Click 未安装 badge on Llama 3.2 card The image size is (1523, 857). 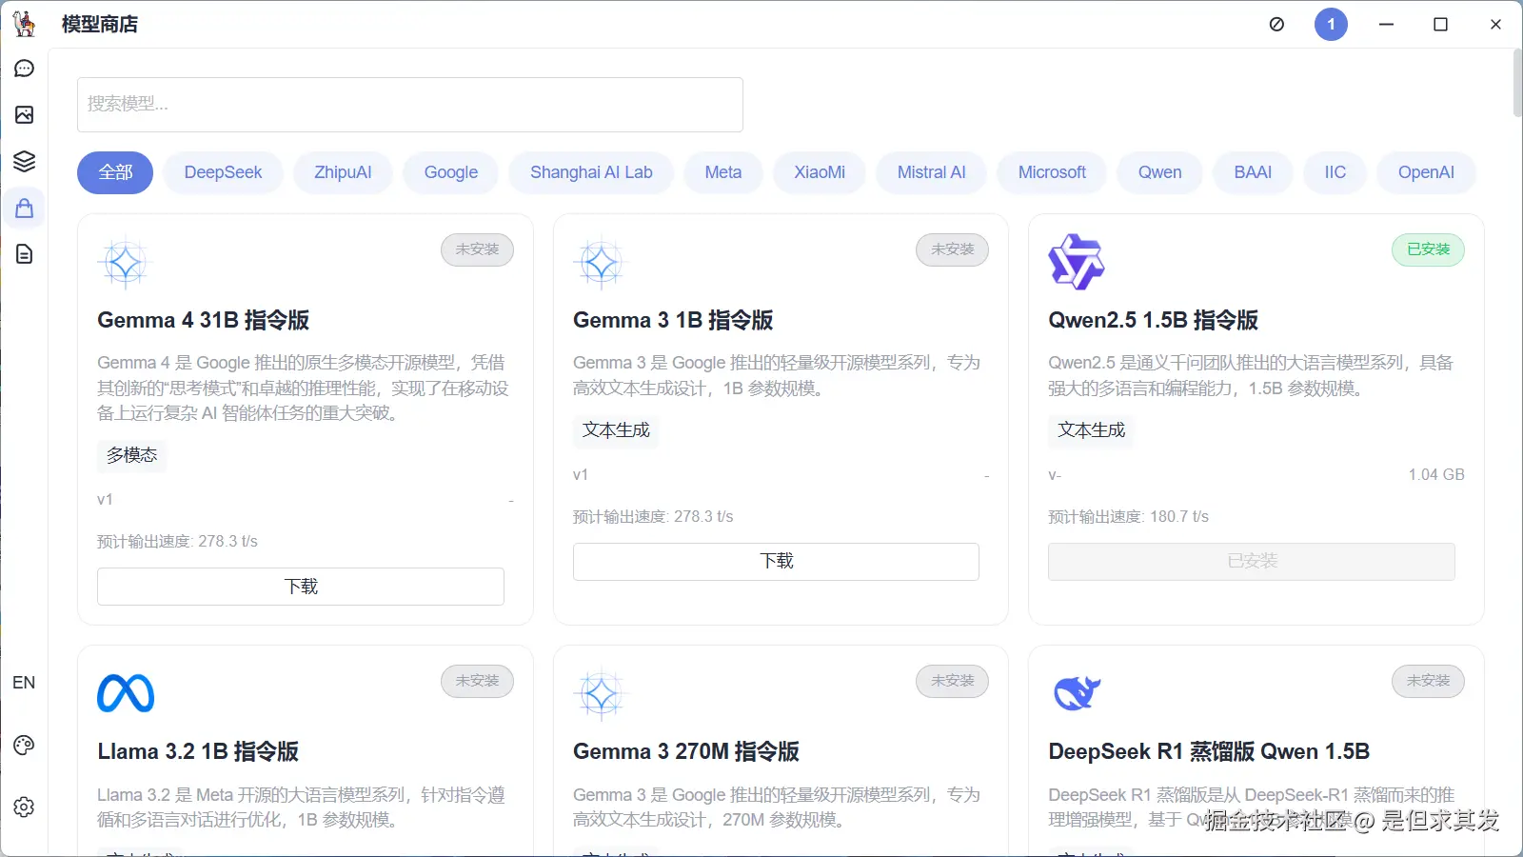pyautogui.click(x=477, y=681)
